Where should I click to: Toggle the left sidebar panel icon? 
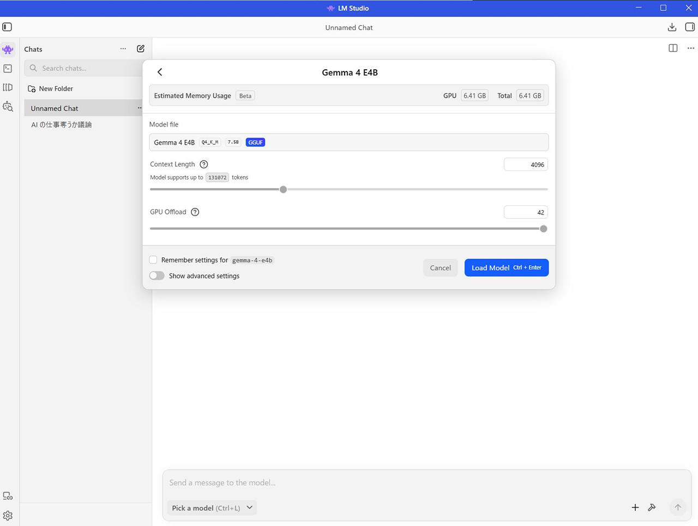point(7,27)
